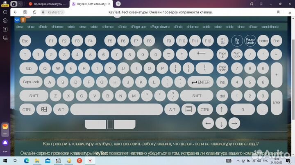Click the Home key
The width and height of the screenshot is (295, 165).
[263, 41]
